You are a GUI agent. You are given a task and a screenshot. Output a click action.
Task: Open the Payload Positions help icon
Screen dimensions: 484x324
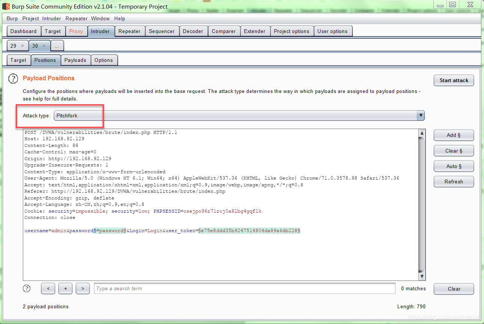(x=13, y=79)
